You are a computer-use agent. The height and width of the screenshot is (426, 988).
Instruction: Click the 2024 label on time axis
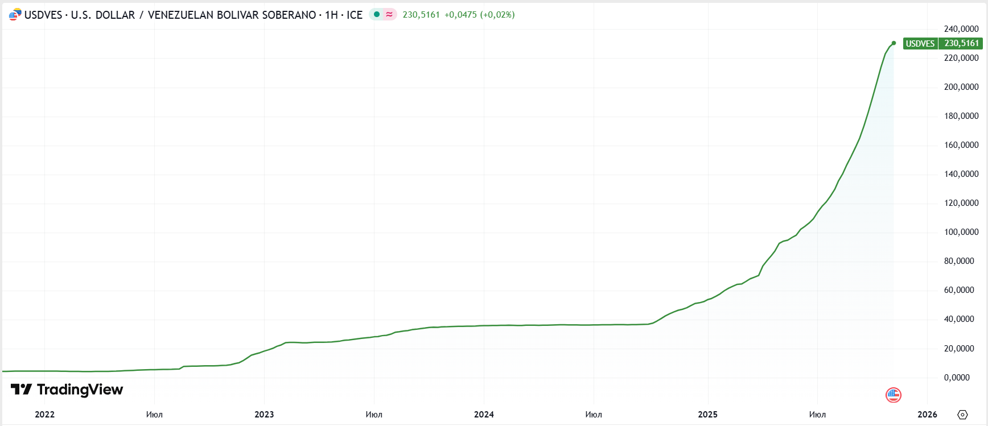484,415
